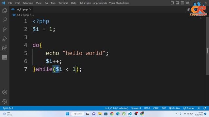209x117 pixels.
Task: Open the Edit menu
Action: click(x=17, y=3)
